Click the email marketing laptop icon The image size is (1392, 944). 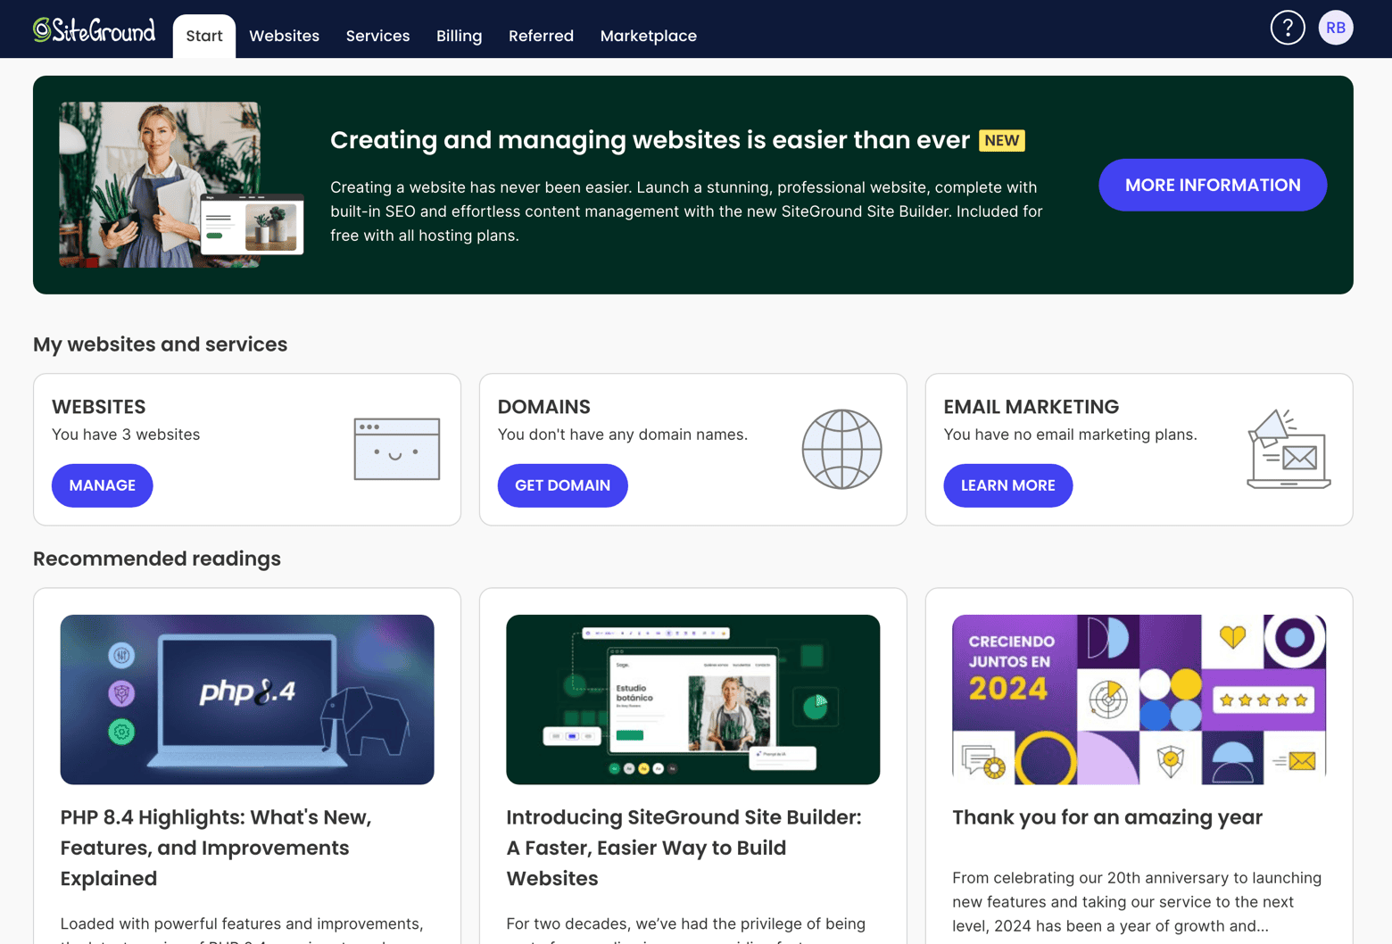tap(1288, 449)
